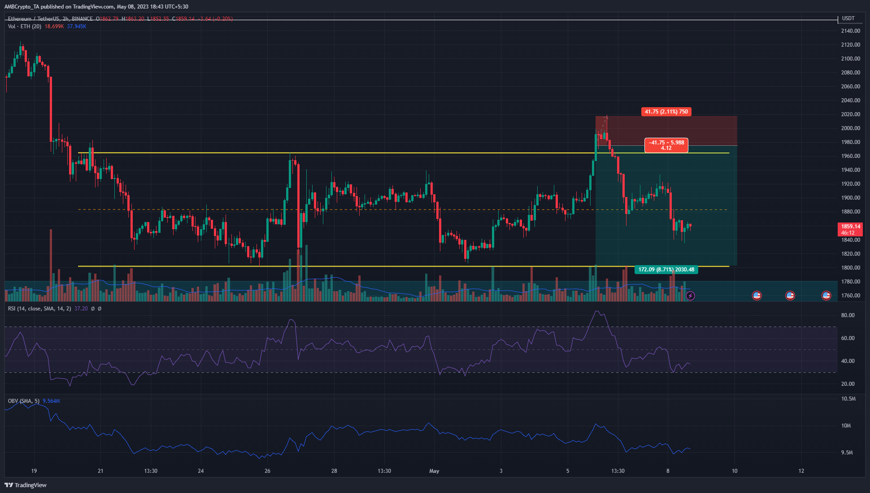The height and width of the screenshot is (493, 870).
Task: Click the green short-position profit zone
Action: 666,205
